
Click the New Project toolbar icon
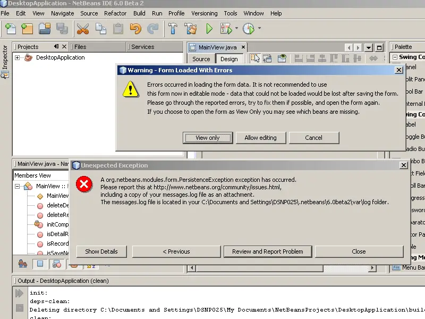click(27, 29)
